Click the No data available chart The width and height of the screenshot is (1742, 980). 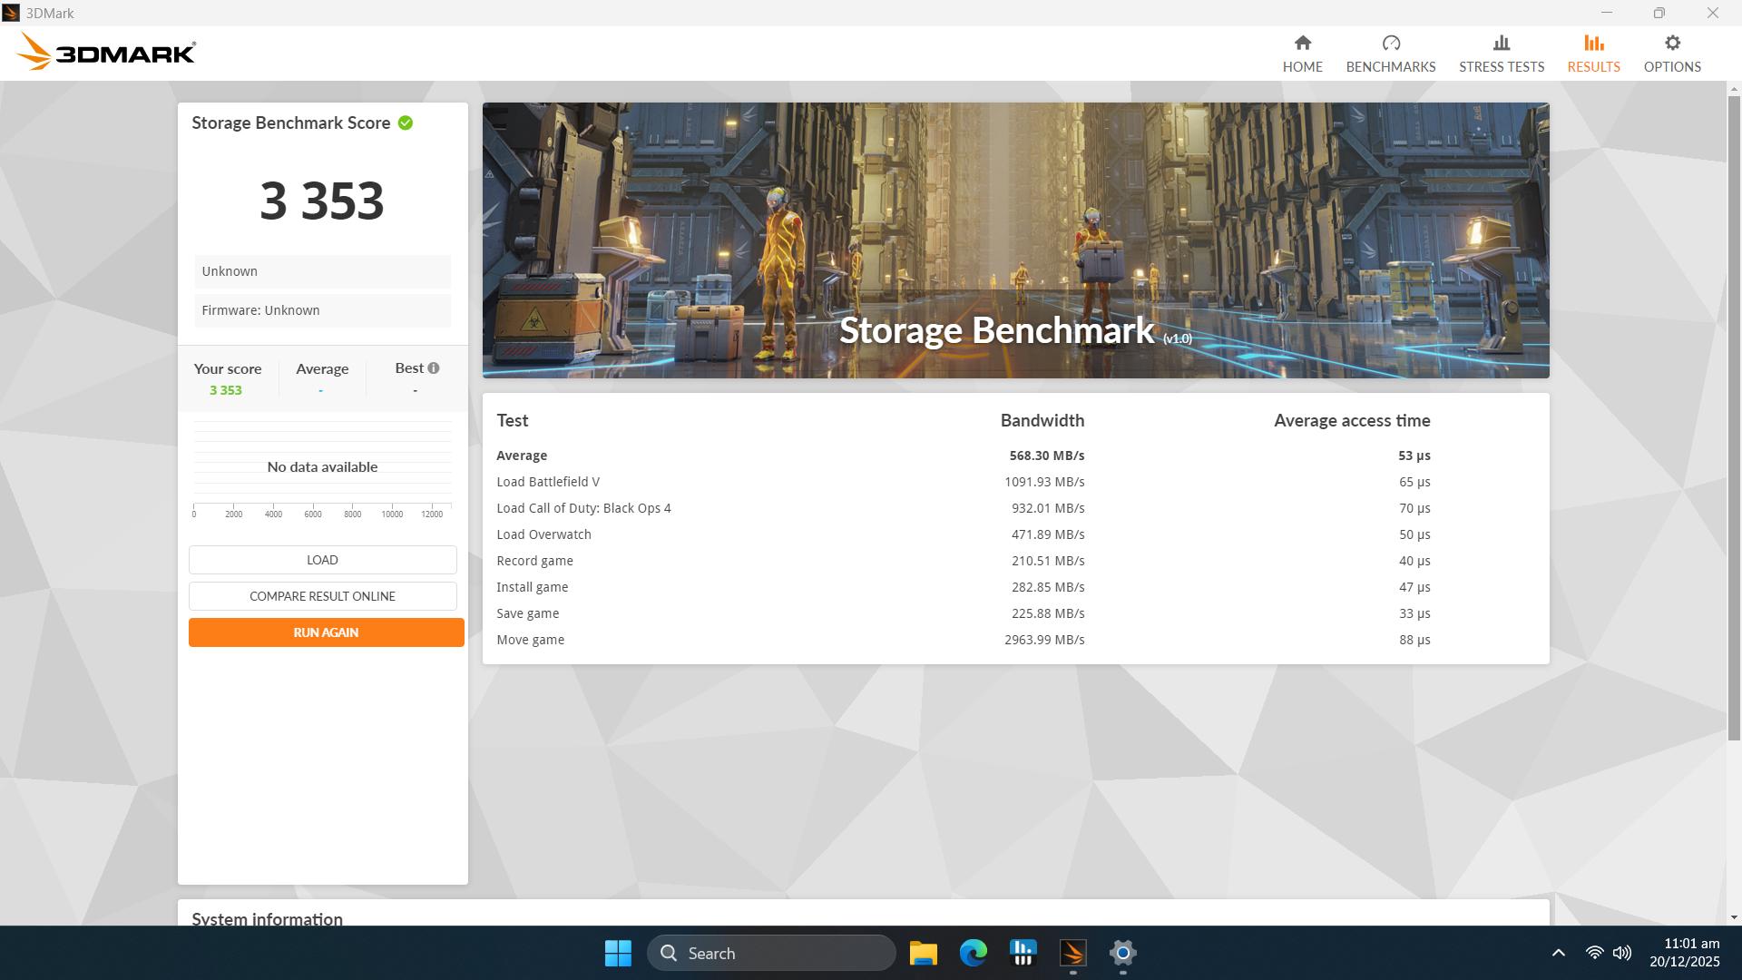322,466
